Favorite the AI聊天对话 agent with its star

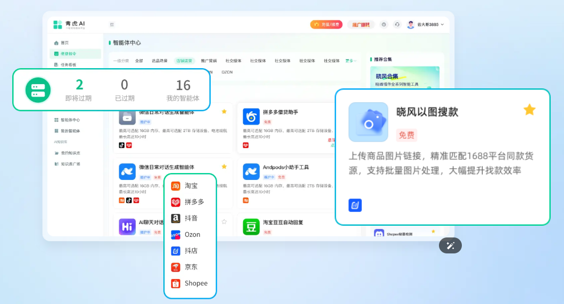click(224, 221)
